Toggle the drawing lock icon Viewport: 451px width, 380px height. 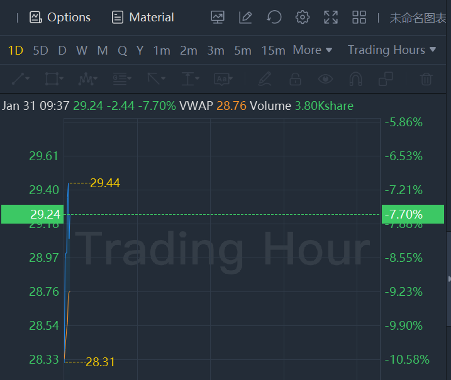[x=295, y=79]
